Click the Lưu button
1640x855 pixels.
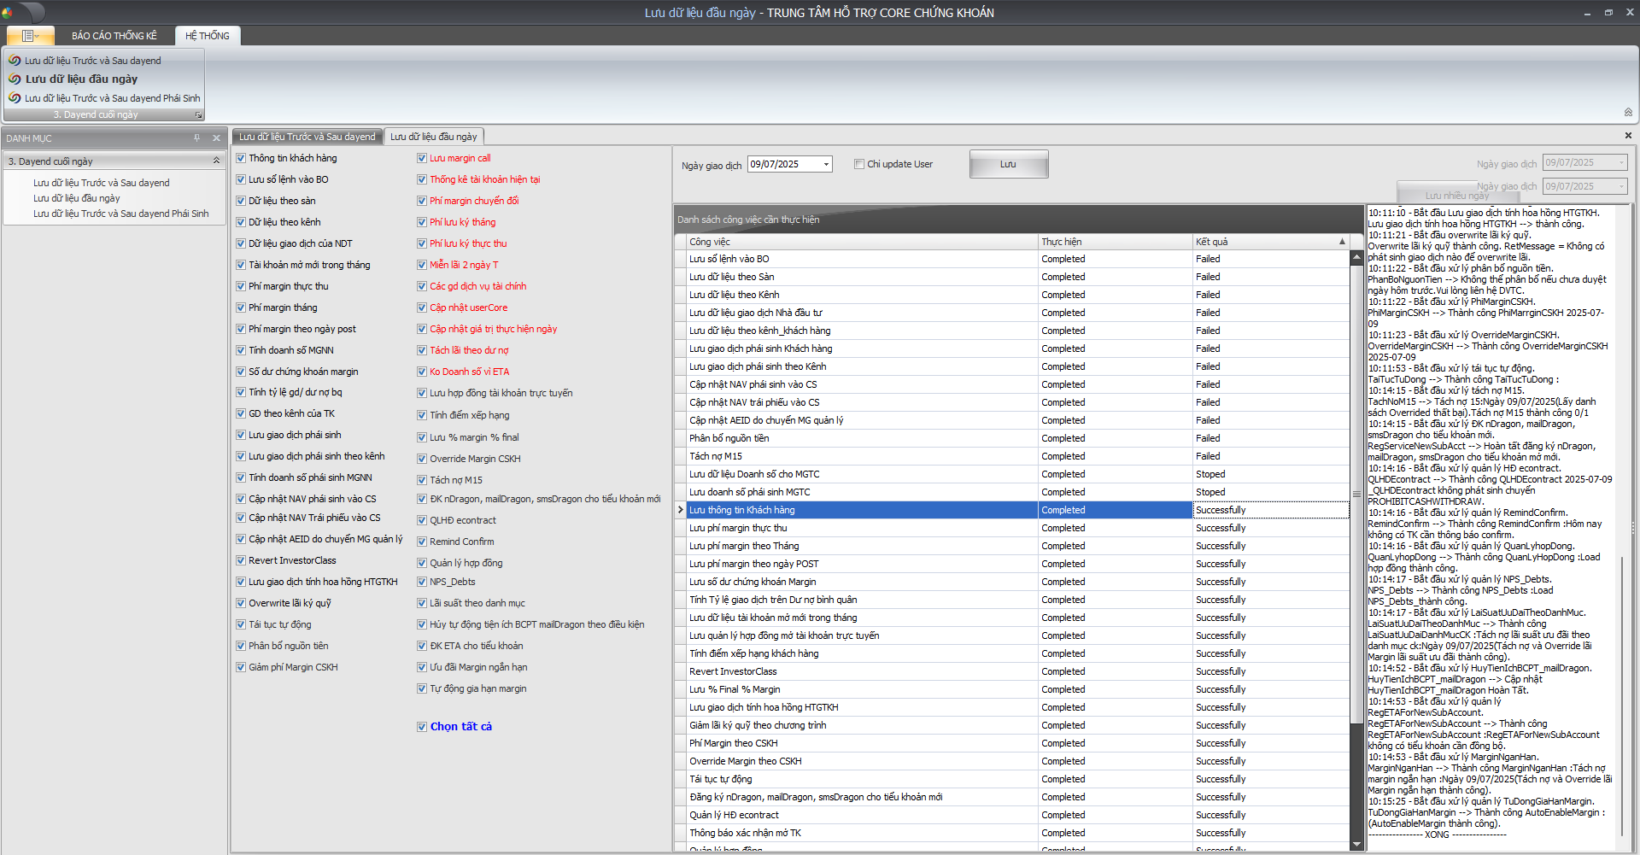click(1009, 164)
